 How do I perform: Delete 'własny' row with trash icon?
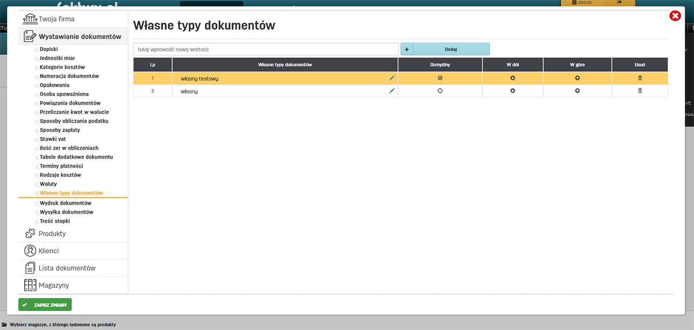pyautogui.click(x=640, y=91)
